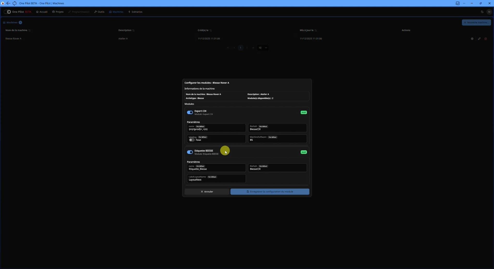Click 'Module(s) disponible(s) : 2' text

[x=260, y=98]
